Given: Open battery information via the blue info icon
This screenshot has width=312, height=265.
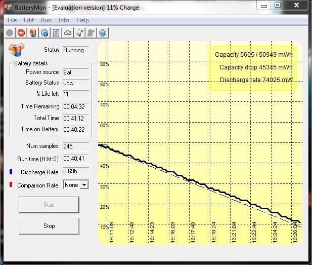Looking at the screenshot, I should (x=44, y=33).
